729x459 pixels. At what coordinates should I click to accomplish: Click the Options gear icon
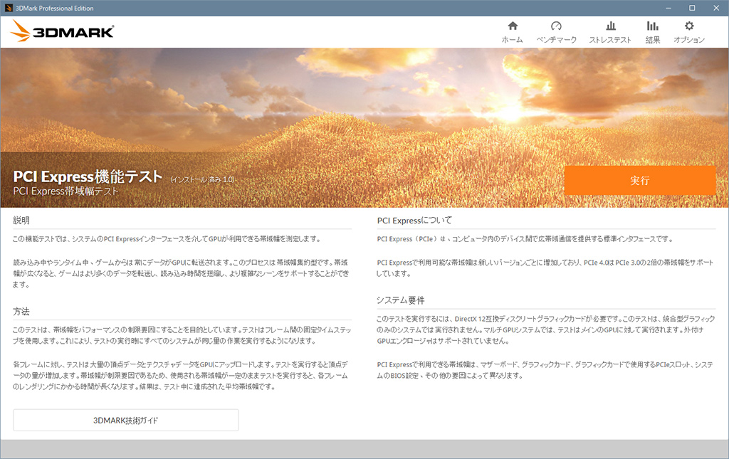point(688,26)
